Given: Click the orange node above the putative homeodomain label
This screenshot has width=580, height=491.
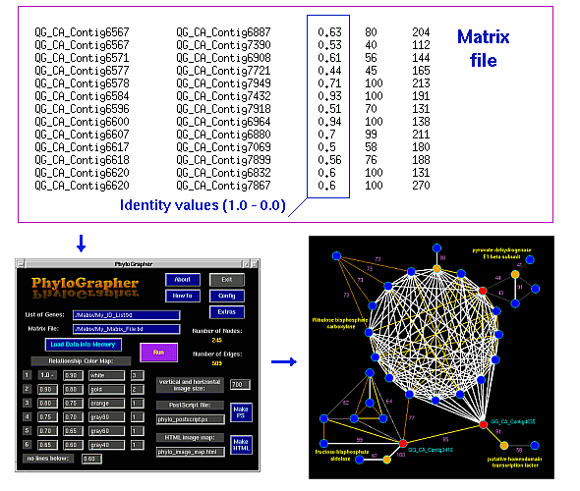Looking at the screenshot, I should click(503, 446).
